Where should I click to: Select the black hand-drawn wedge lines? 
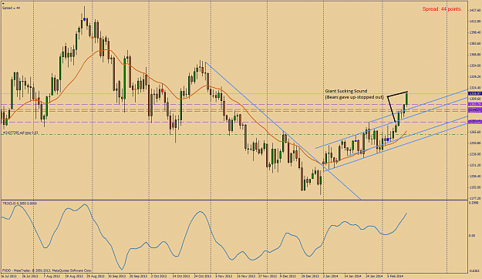(x=397, y=107)
